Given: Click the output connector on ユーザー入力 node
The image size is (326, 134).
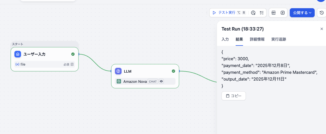Looking at the screenshot, I should tap(79, 54).
